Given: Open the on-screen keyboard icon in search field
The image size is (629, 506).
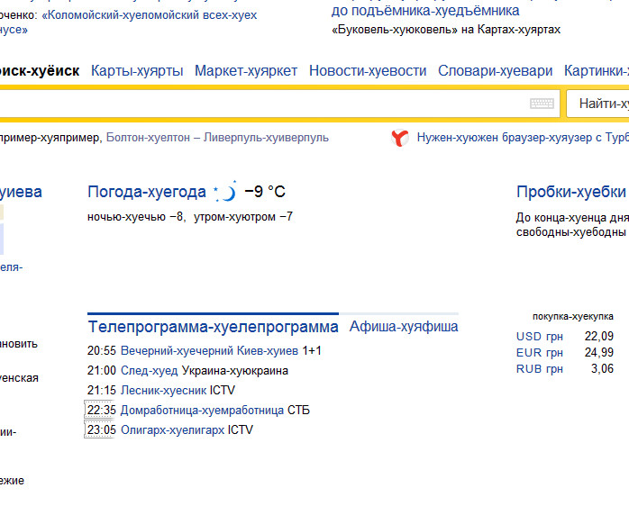Looking at the screenshot, I should (x=542, y=104).
